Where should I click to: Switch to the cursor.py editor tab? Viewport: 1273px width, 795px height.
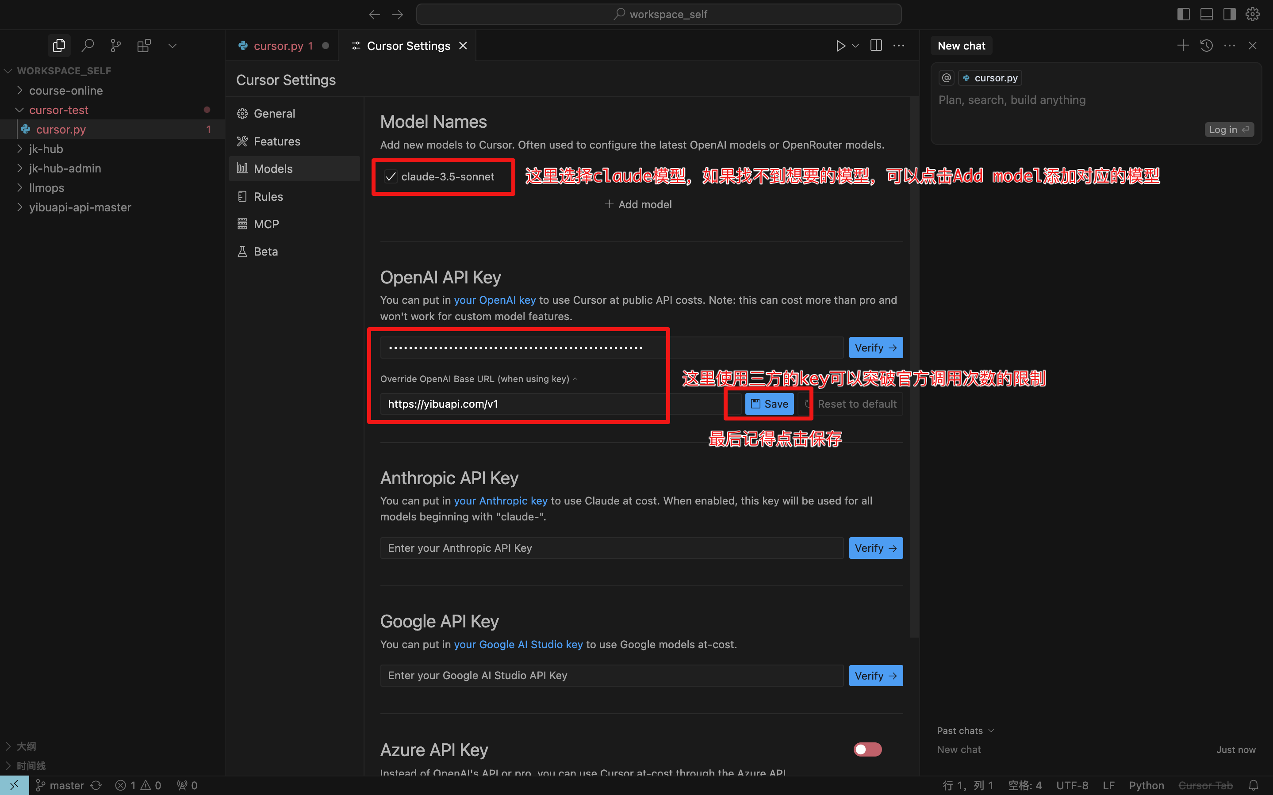click(x=278, y=46)
